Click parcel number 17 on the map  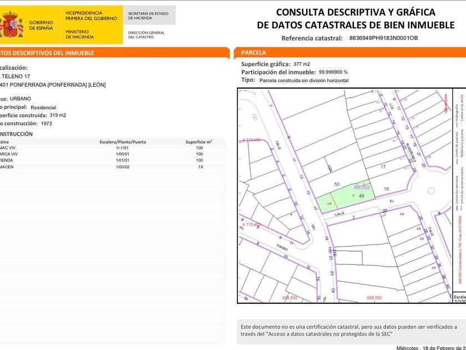click(383, 167)
